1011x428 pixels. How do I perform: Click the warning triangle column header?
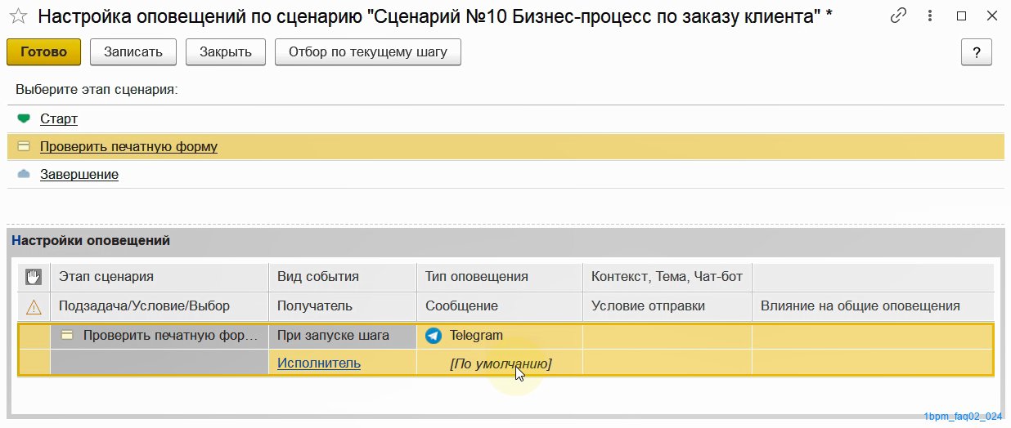[34, 306]
